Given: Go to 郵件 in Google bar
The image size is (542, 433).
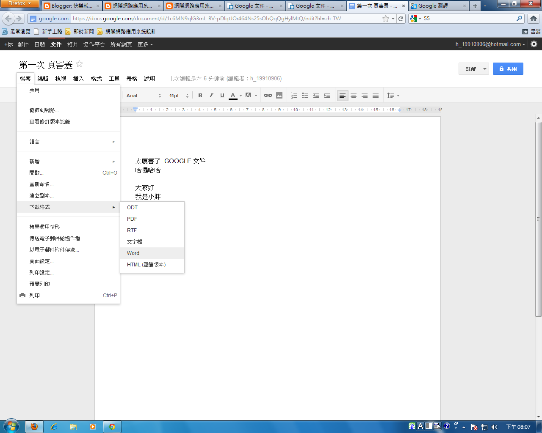Looking at the screenshot, I should (23, 44).
